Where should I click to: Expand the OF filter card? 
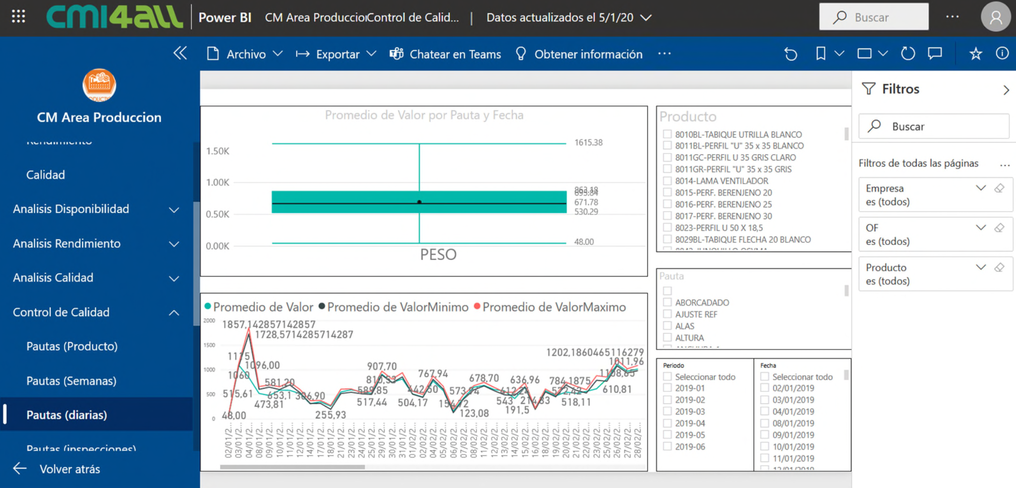pos(981,228)
